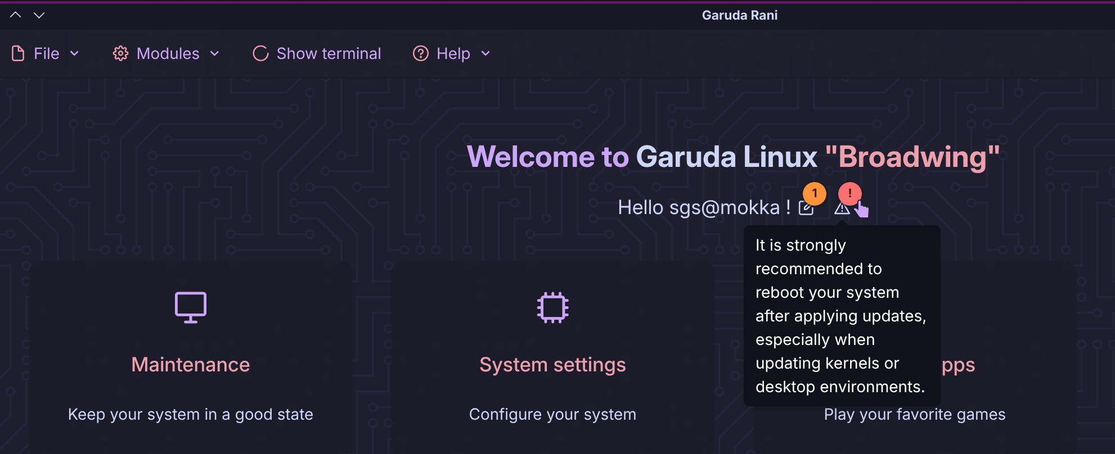Click the Show terminal spinner icon
Viewport: 1115px width, 454px height.
click(x=260, y=53)
